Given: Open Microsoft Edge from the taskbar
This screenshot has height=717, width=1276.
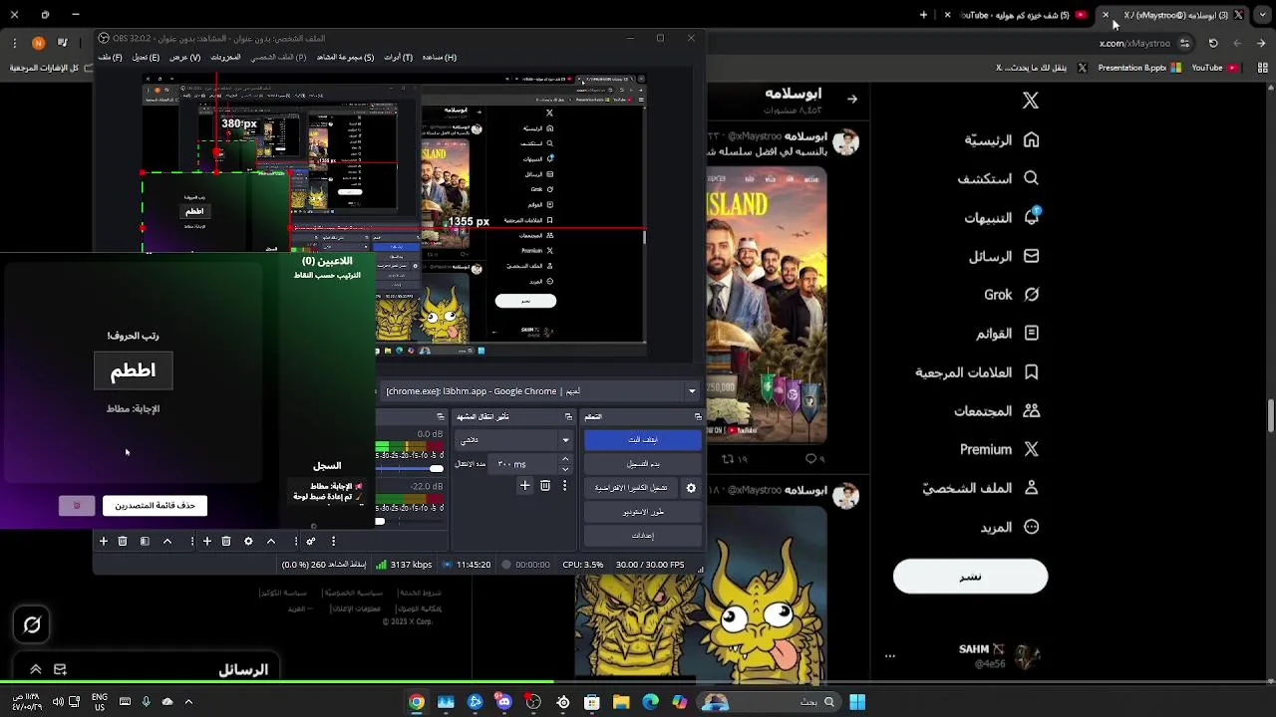Looking at the screenshot, I should point(651,702).
